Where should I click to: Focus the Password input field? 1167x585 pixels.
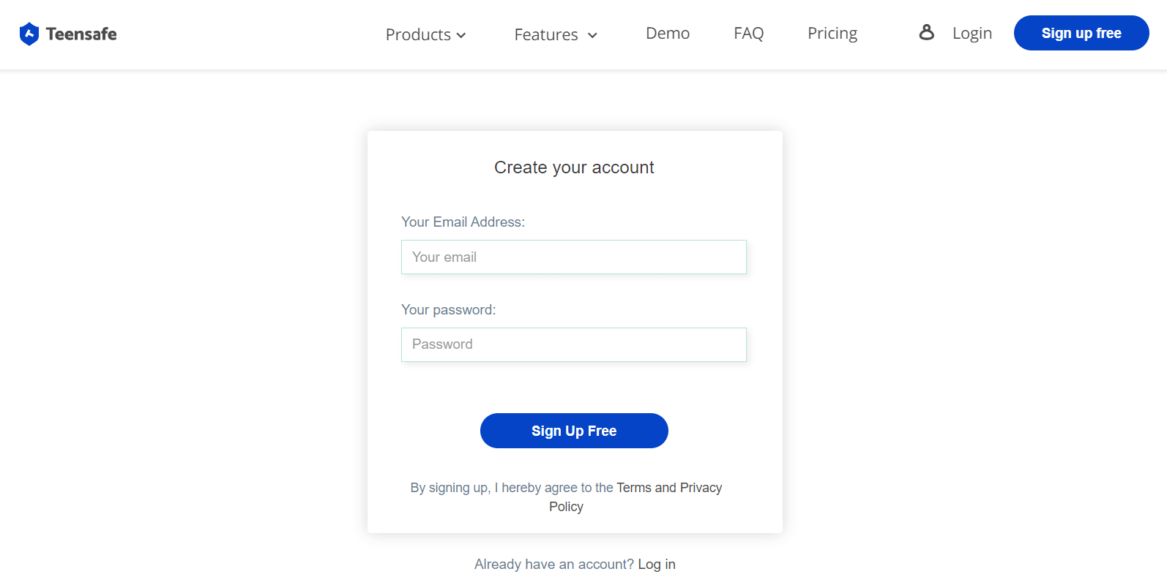pos(574,344)
